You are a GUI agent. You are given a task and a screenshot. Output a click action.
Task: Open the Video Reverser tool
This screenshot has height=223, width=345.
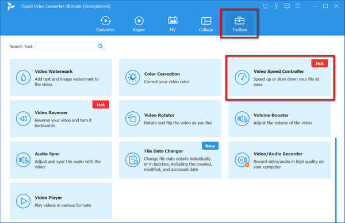tap(61, 119)
